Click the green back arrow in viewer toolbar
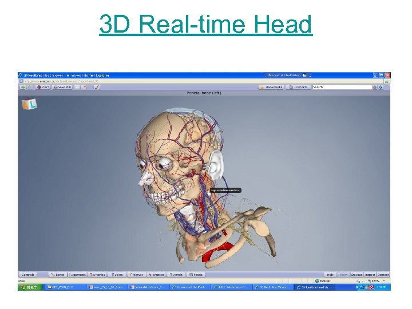 [23, 87]
